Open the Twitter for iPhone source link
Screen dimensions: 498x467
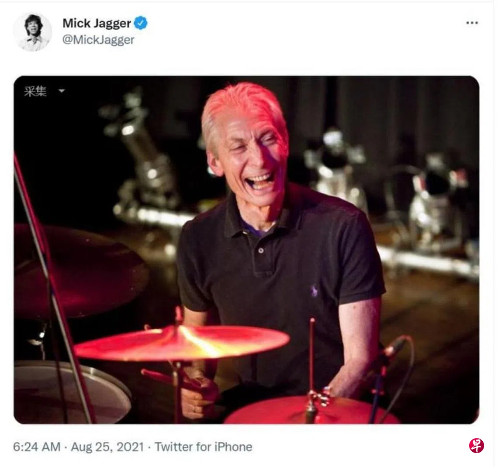pos(203,447)
